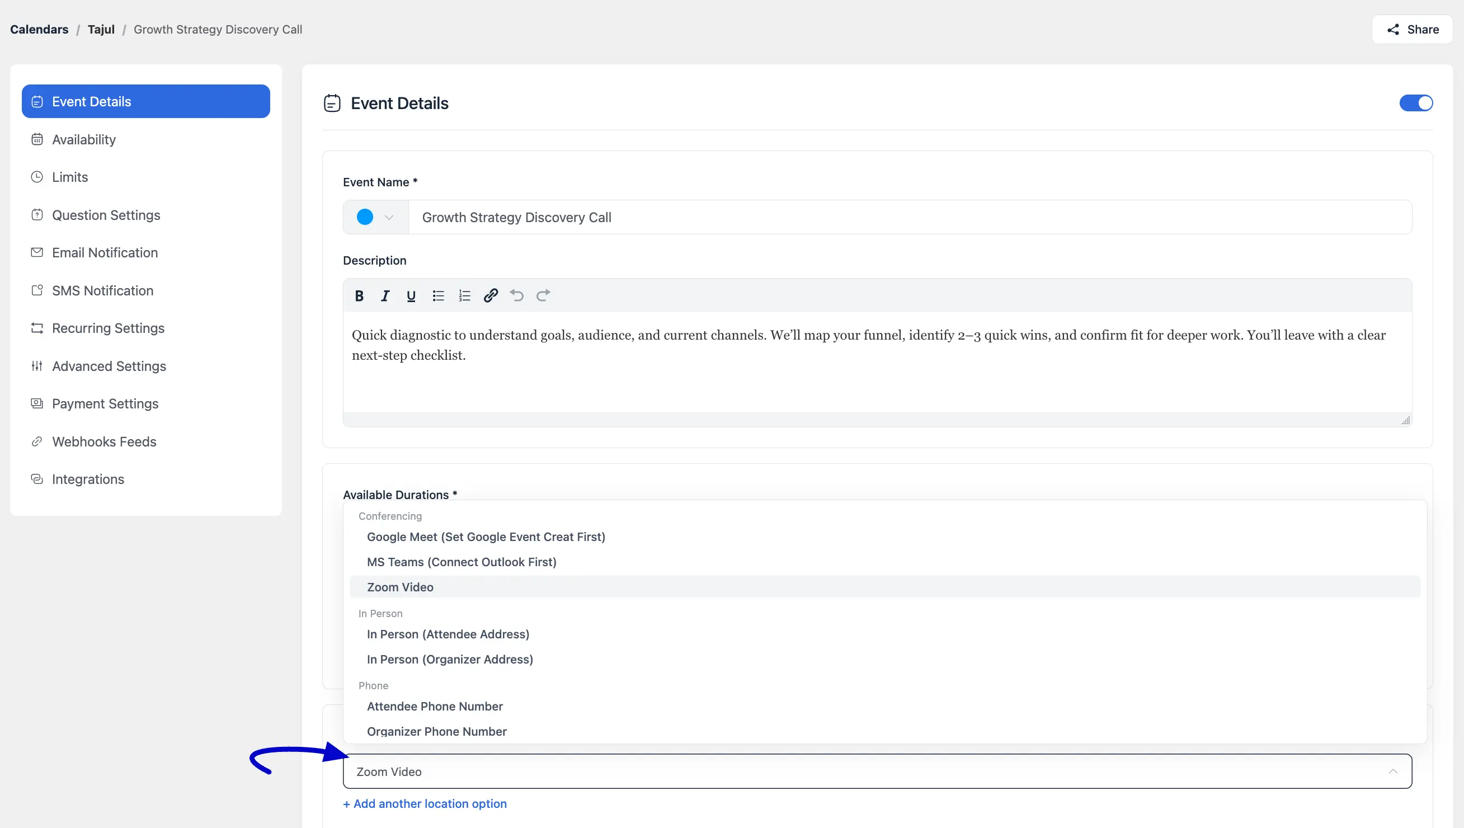Apply italic formatting in description editor
Image resolution: width=1464 pixels, height=828 pixels.
(x=385, y=296)
